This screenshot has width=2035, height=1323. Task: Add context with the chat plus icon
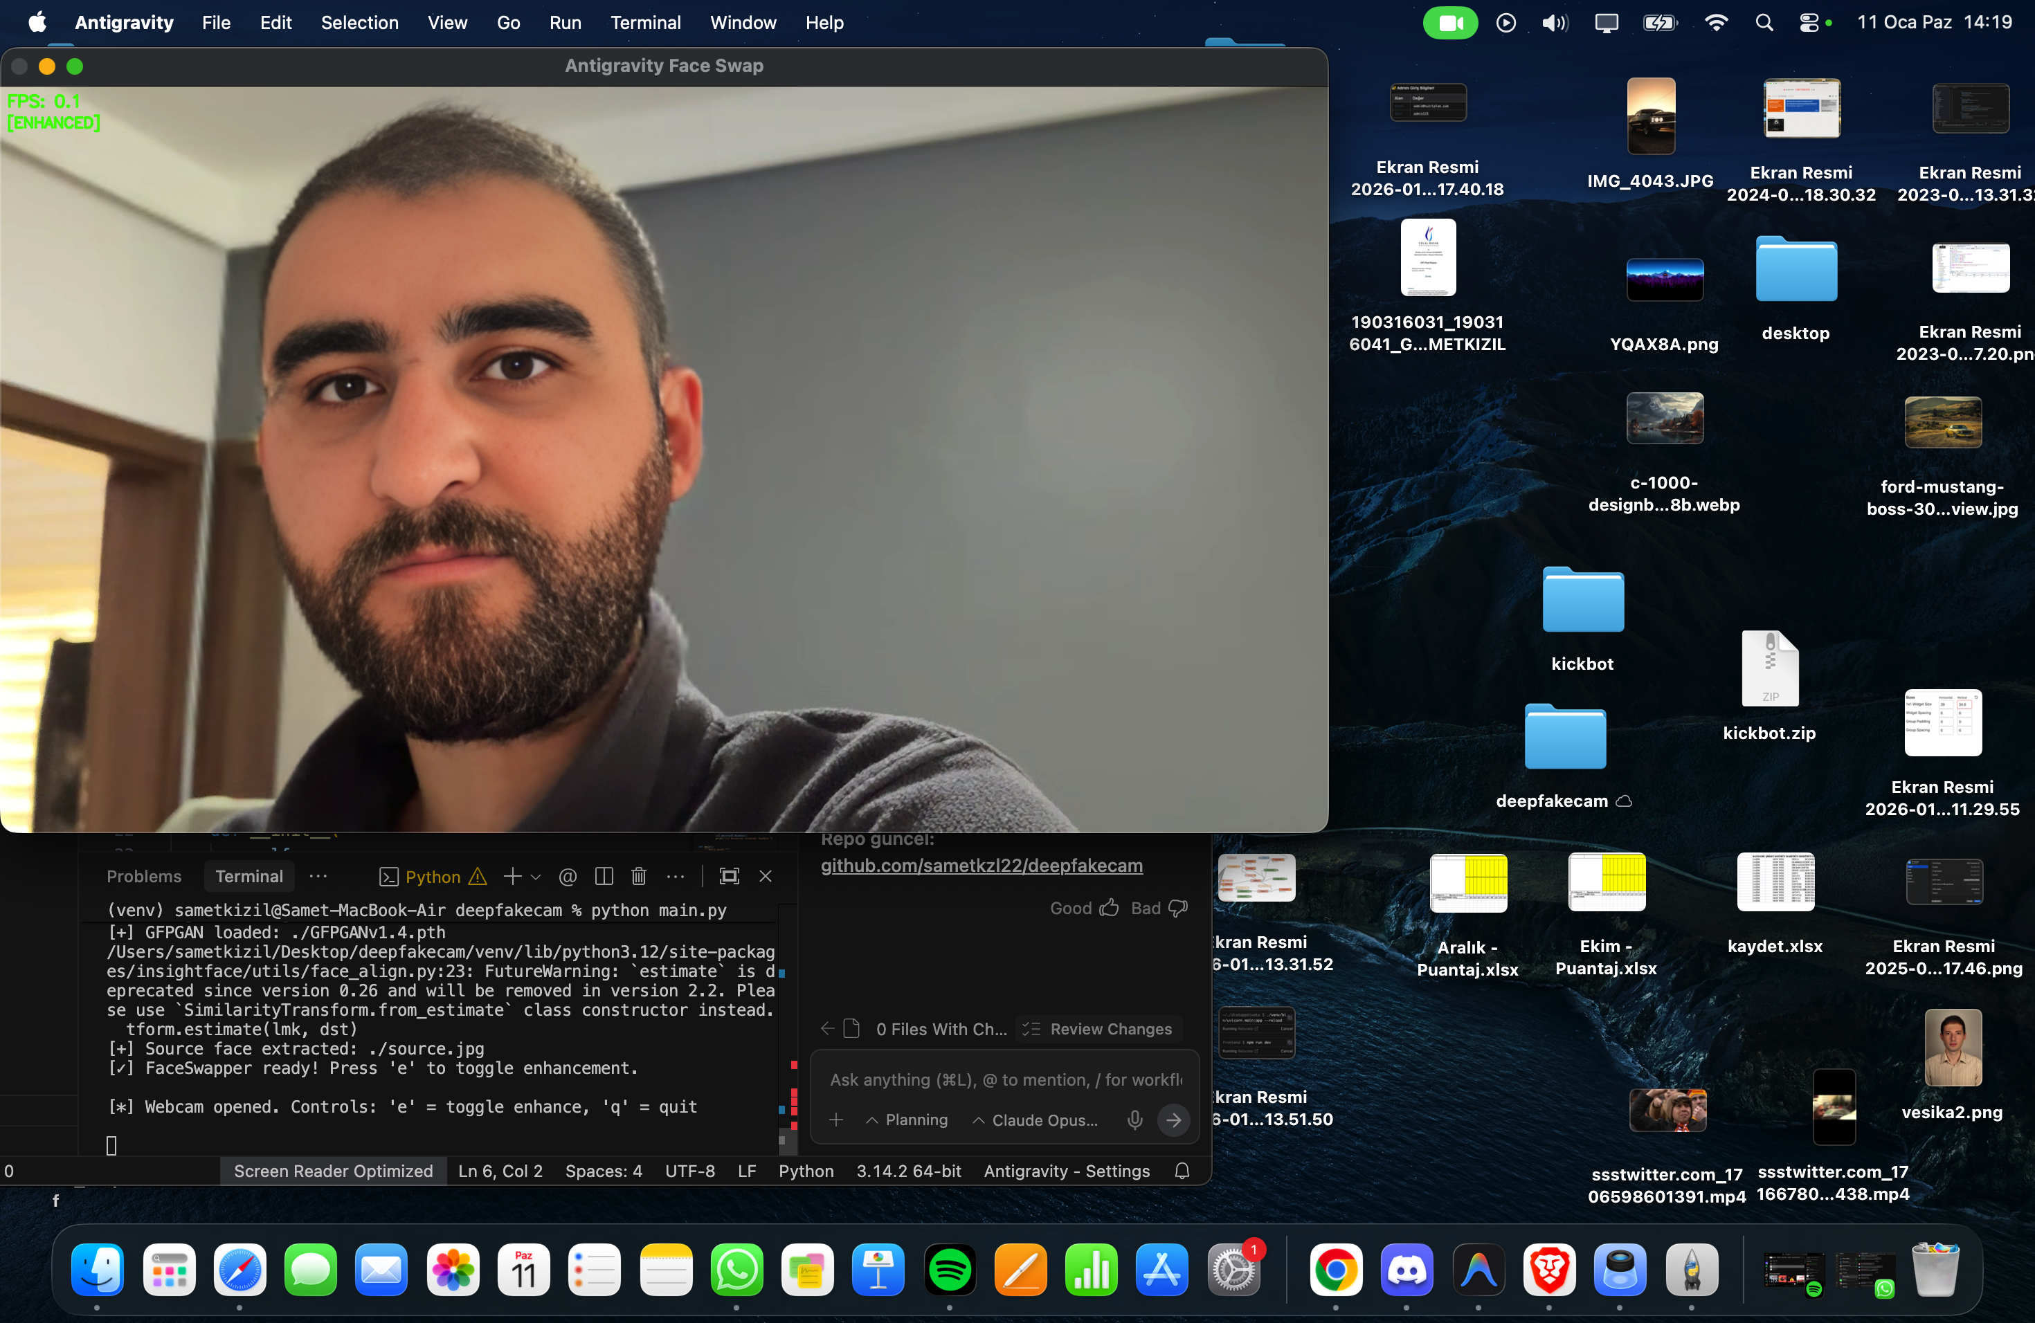[836, 1120]
